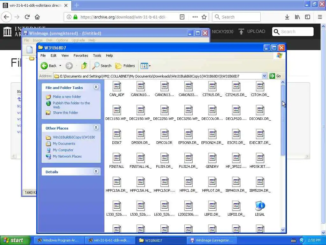Click the Views icon in Explorer toolbar
Image resolution: width=326 pixels, height=245 pixels.
(x=144, y=66)
